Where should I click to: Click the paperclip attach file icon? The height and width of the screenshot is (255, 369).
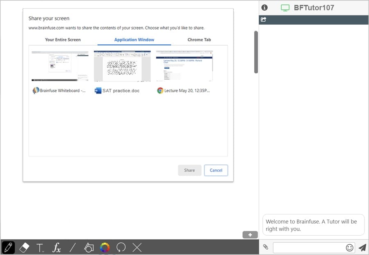[x=266, y=247]
